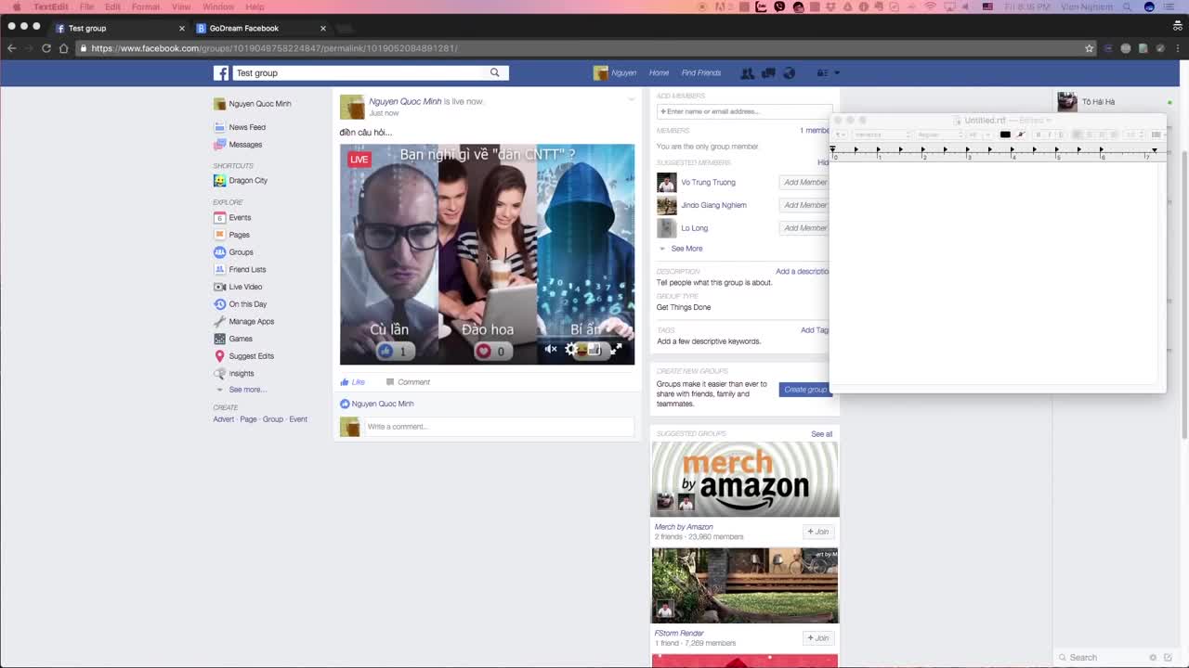Screen dimensions: 1189x668
Task: Expand the live video to fullscreen
Action: 616,350
